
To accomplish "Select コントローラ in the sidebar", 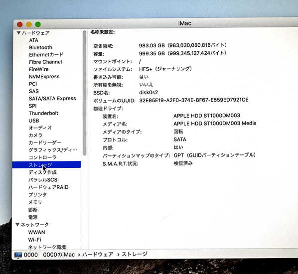I will [42, 157].
